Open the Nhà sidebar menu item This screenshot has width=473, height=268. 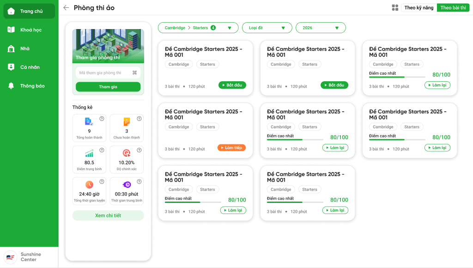point(29,48)
